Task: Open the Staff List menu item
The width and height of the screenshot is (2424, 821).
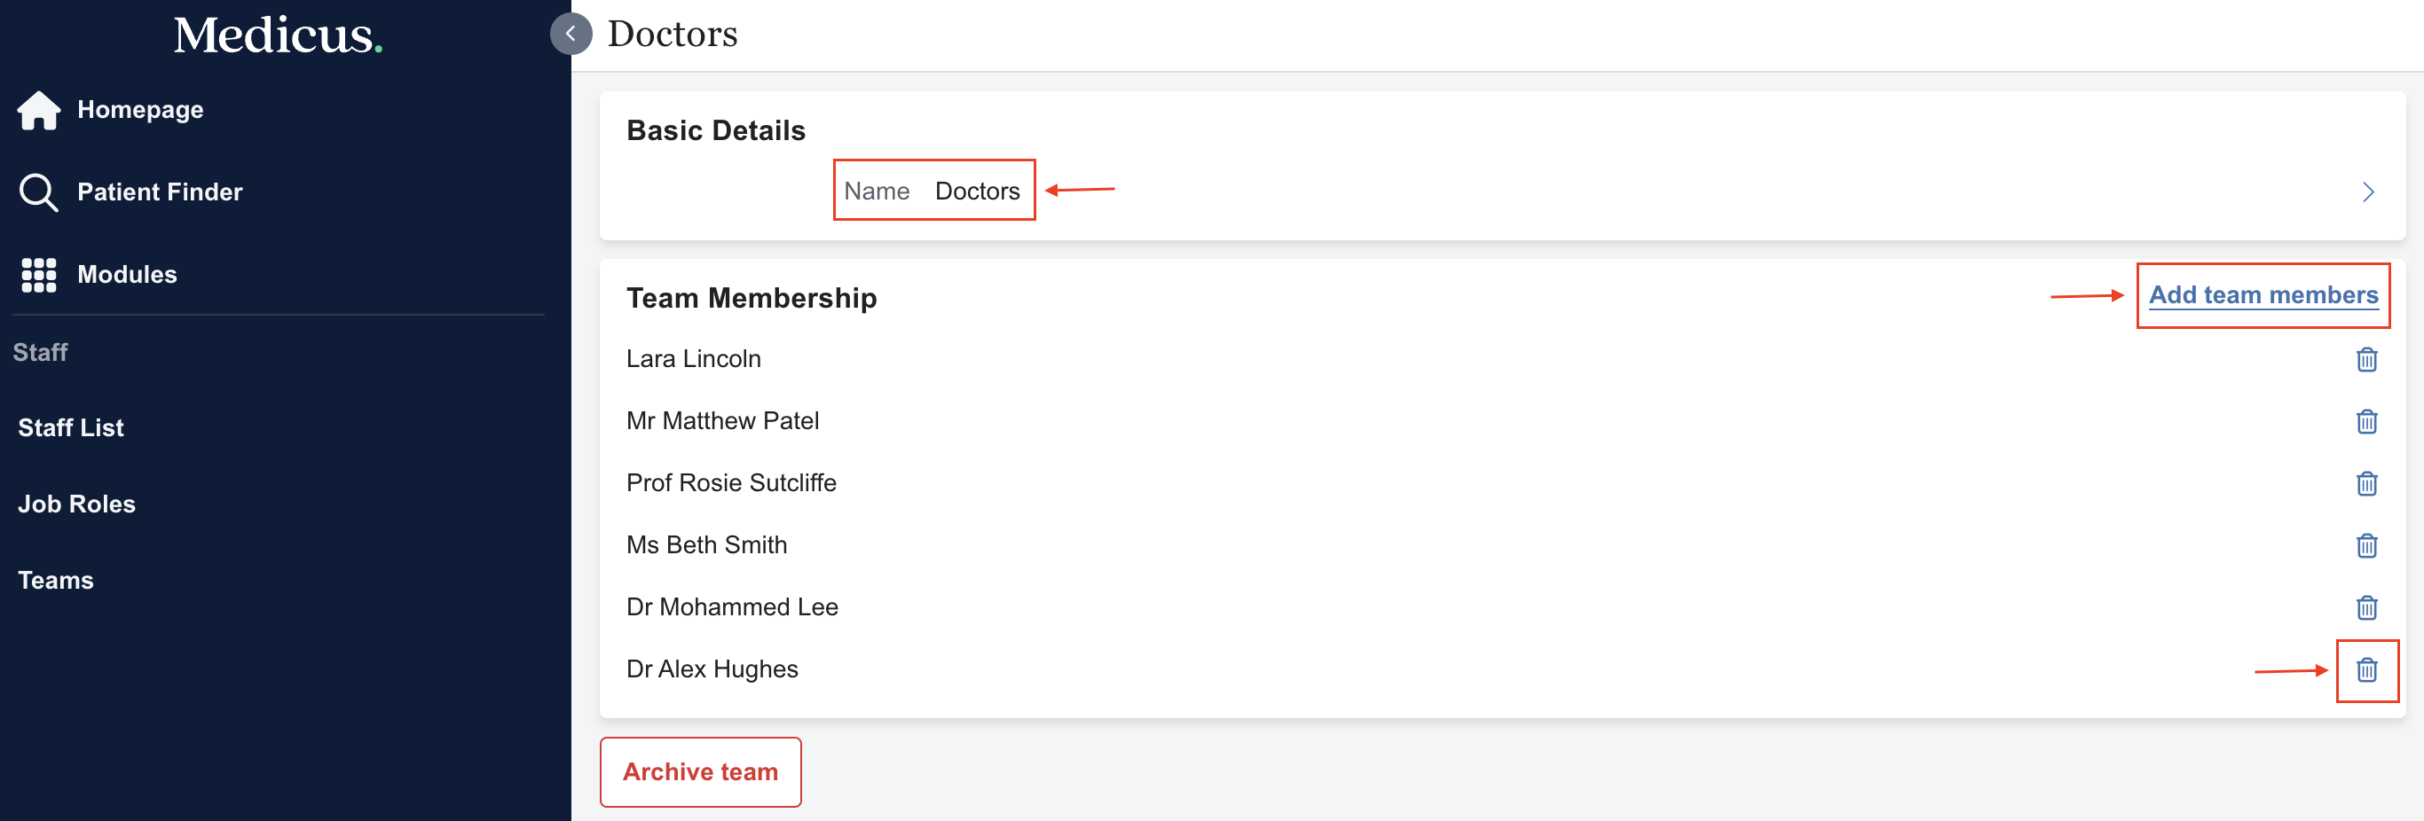Action: click(x=71, y=428)
